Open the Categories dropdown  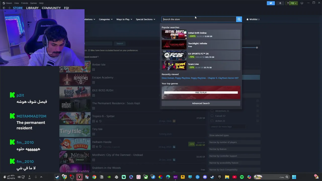tap(106, 19)
